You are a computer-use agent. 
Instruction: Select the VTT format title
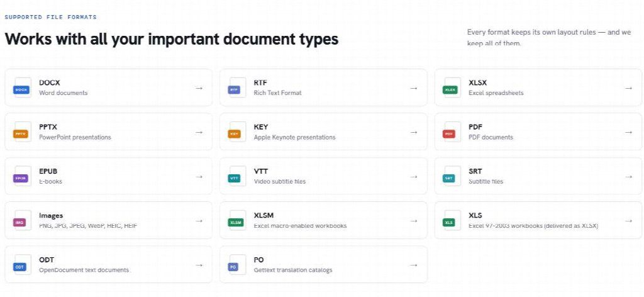261,171
